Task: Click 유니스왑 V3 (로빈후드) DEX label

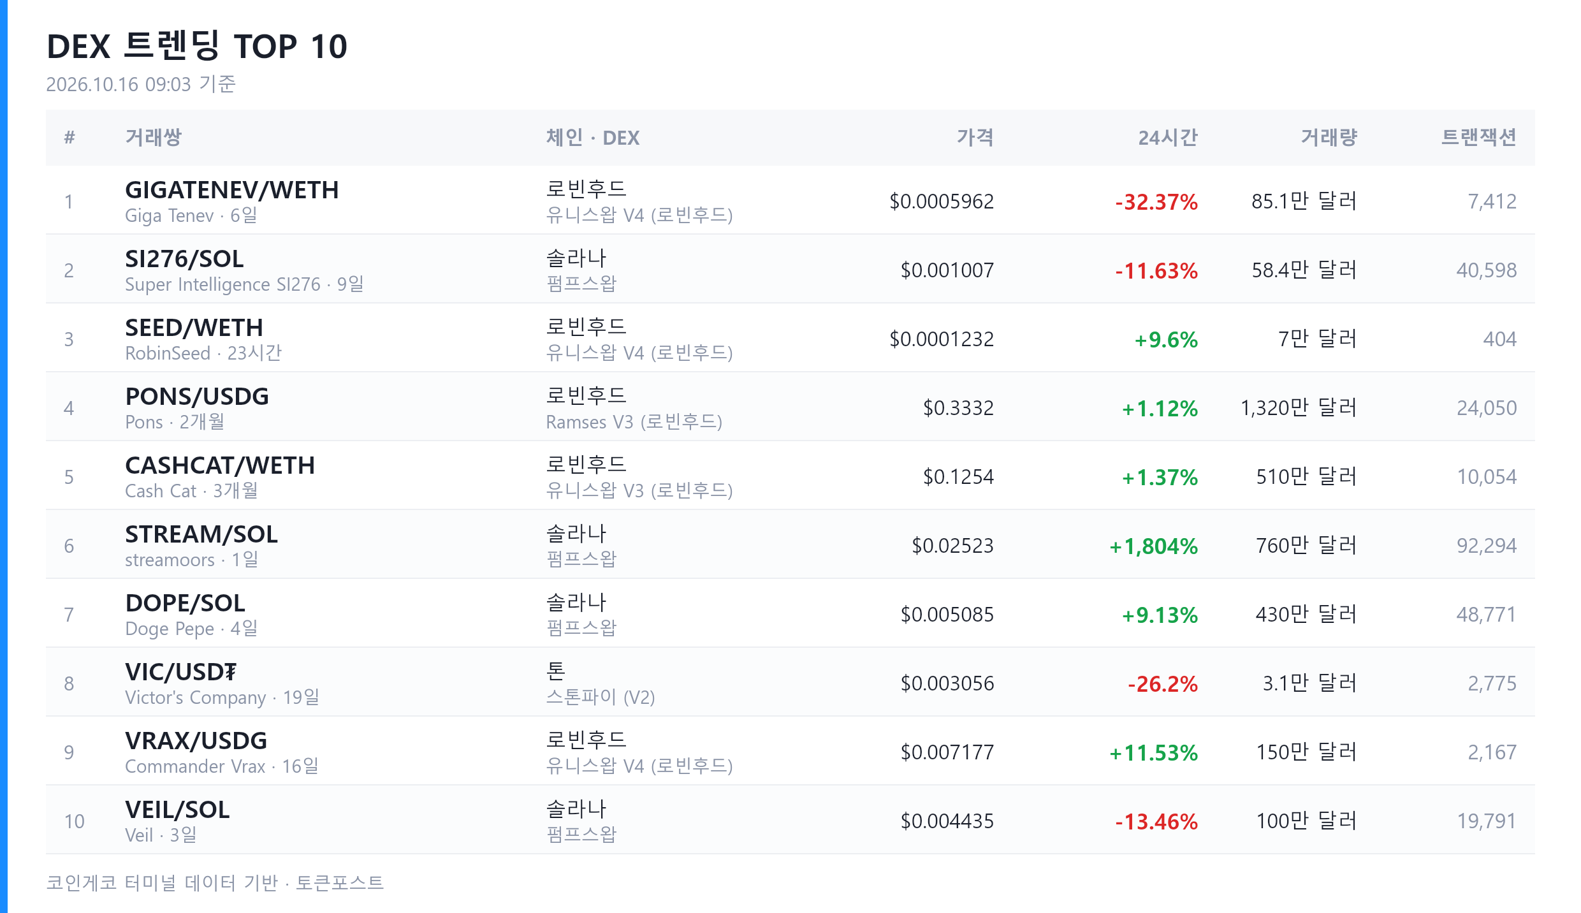Action: (639, 491)
